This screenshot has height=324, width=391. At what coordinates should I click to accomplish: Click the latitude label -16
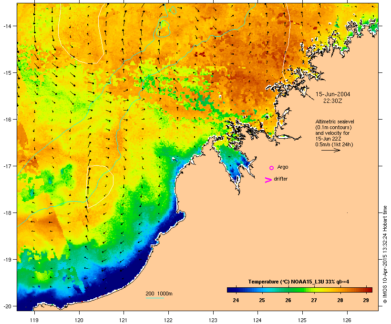click(7, 120)
